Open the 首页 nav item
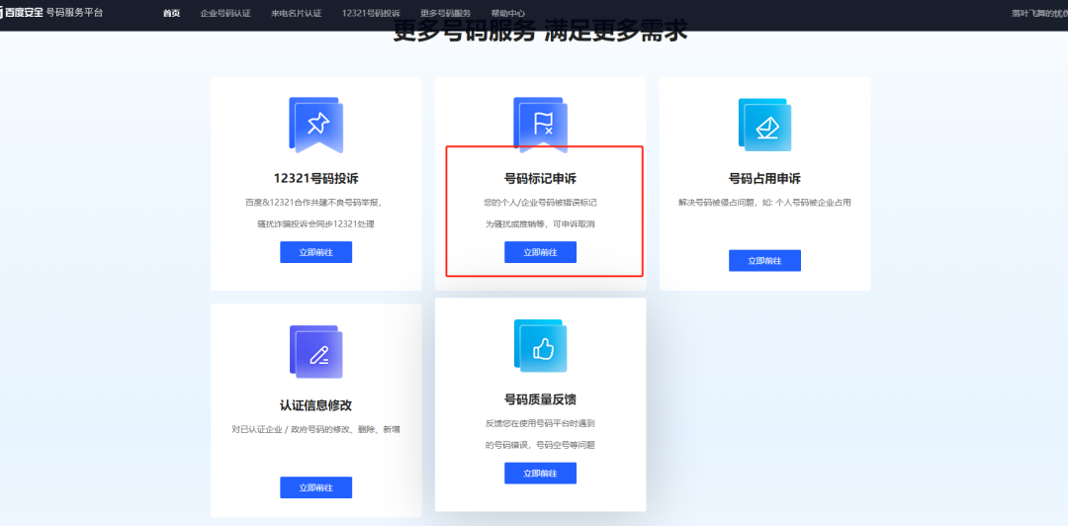1068x526 pixels. [x=172, y=14]
